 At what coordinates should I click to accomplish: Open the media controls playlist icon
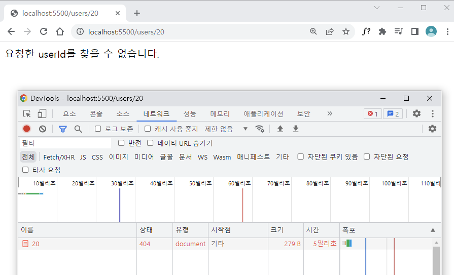[x=398, y=31]
